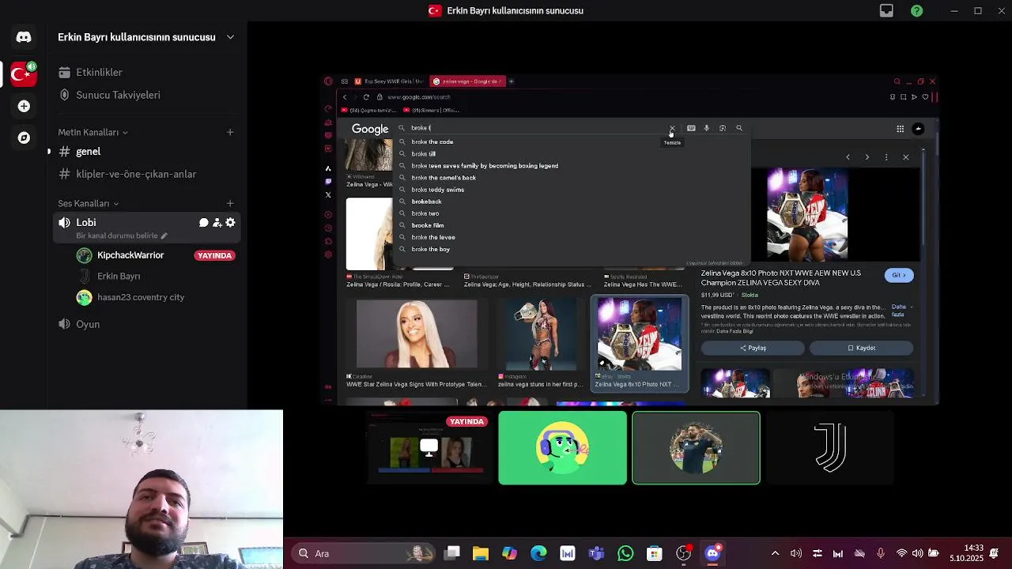Screen dimensions: 1012x569
Task: Click the Google search magnifier button
Action: coord(739,128)
